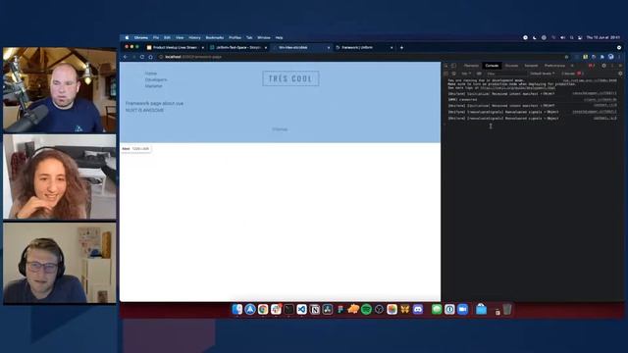Viewport: 628px width, 353px height.
Task: Click the console error count badge
Action: (591, 66)
